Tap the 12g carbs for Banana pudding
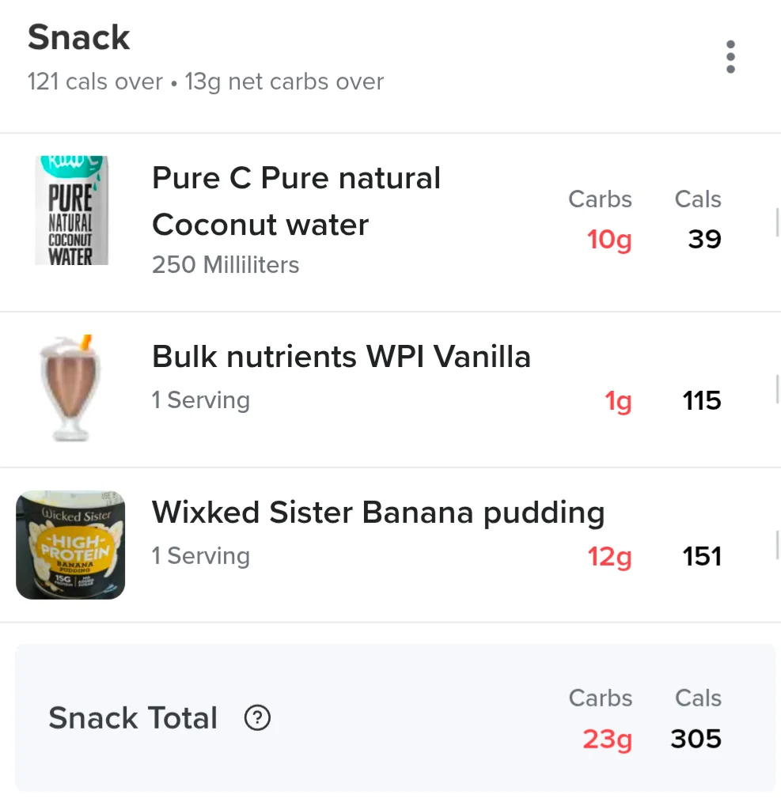781x810 pixels. coord(609,557)
